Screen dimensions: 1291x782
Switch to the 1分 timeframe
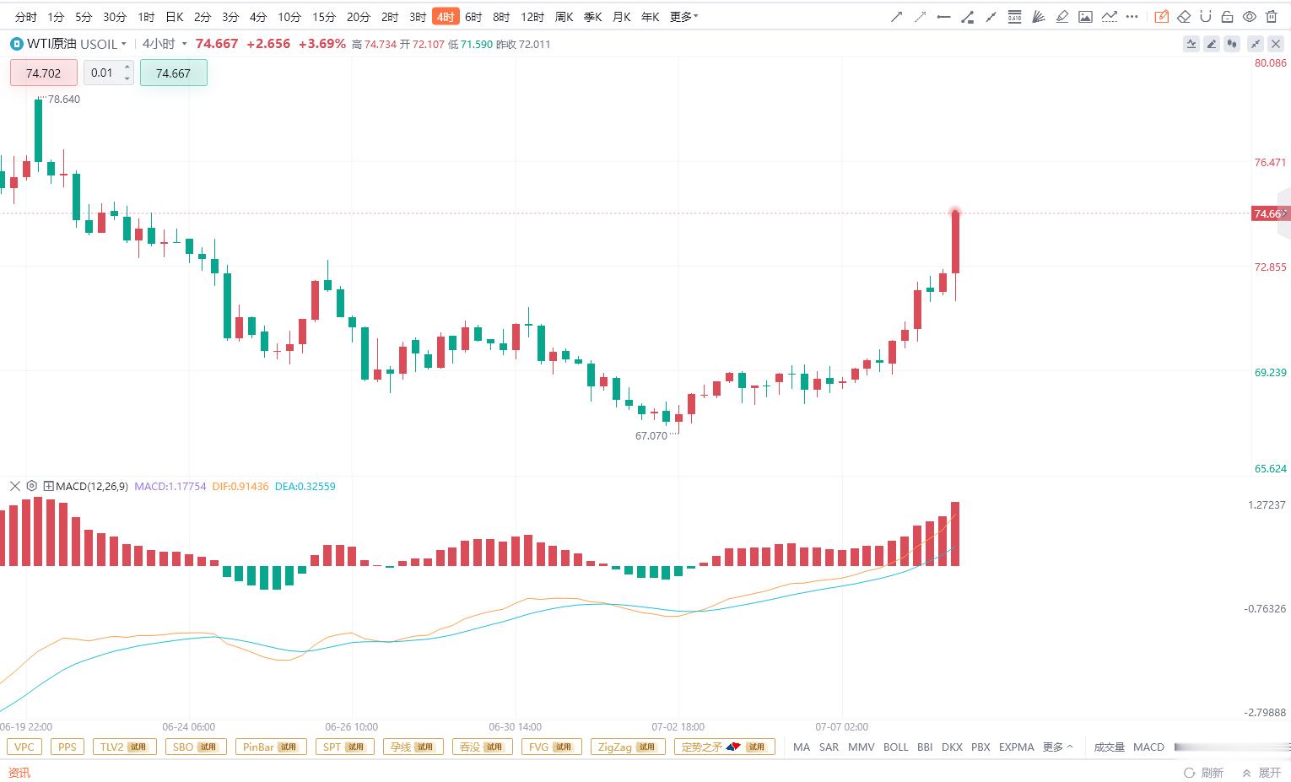pos(56,17)
